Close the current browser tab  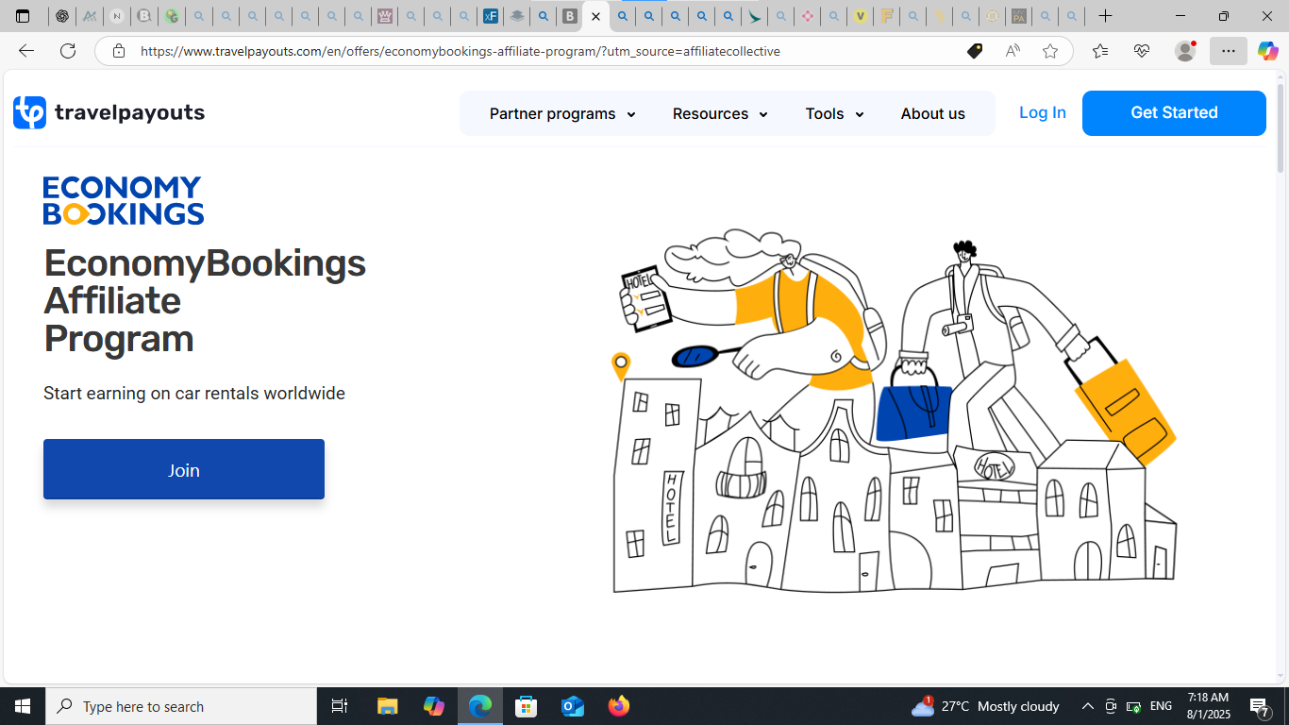pyautogui.click(x=595, y=17)
